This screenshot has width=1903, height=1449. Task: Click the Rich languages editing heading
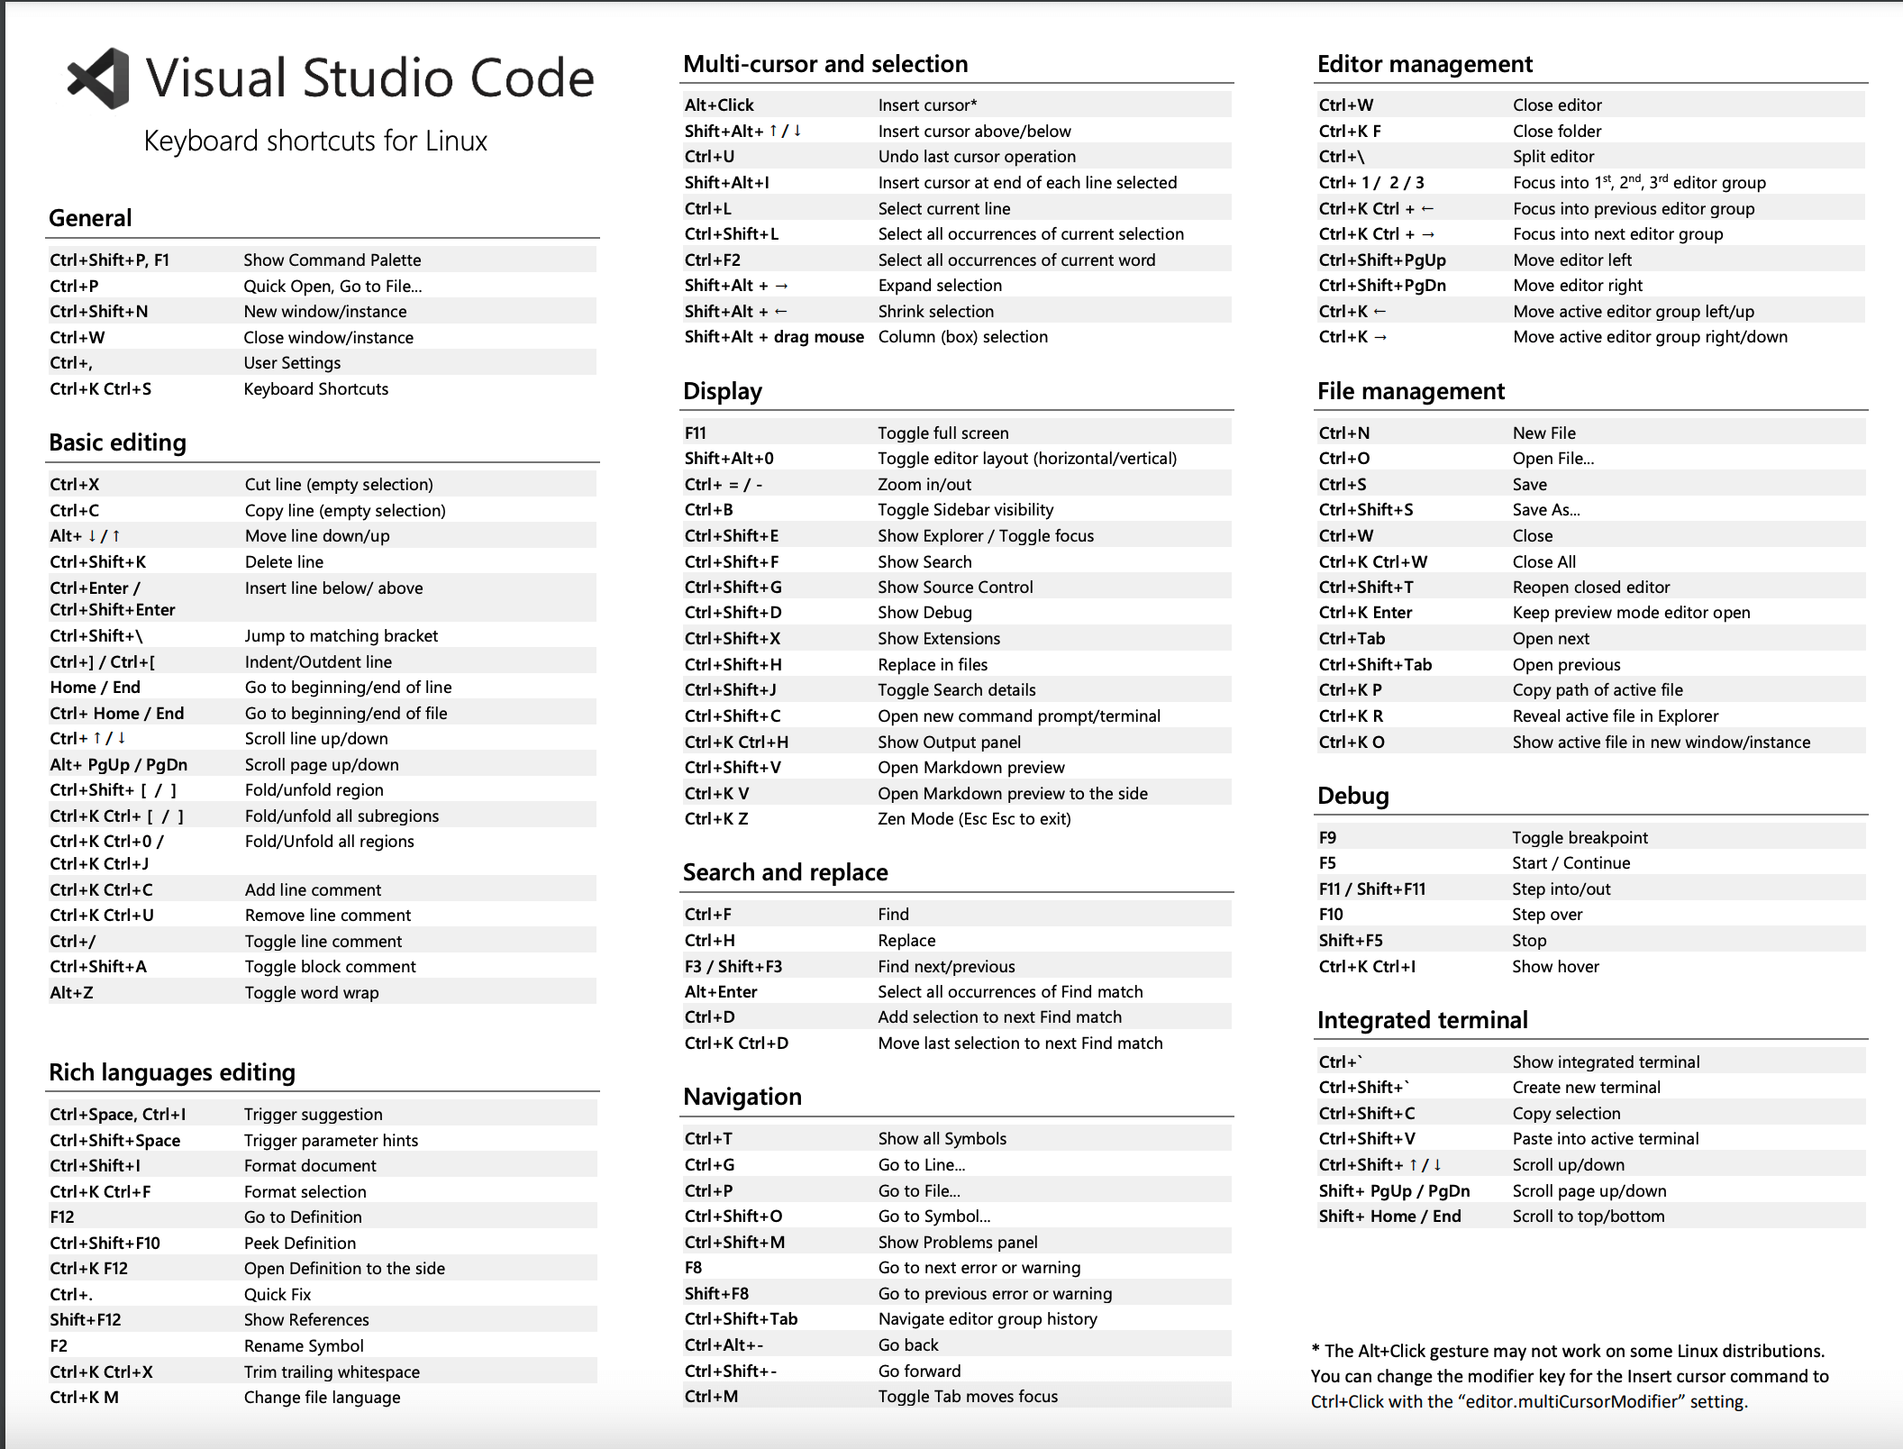click(x=171, y=1072)
